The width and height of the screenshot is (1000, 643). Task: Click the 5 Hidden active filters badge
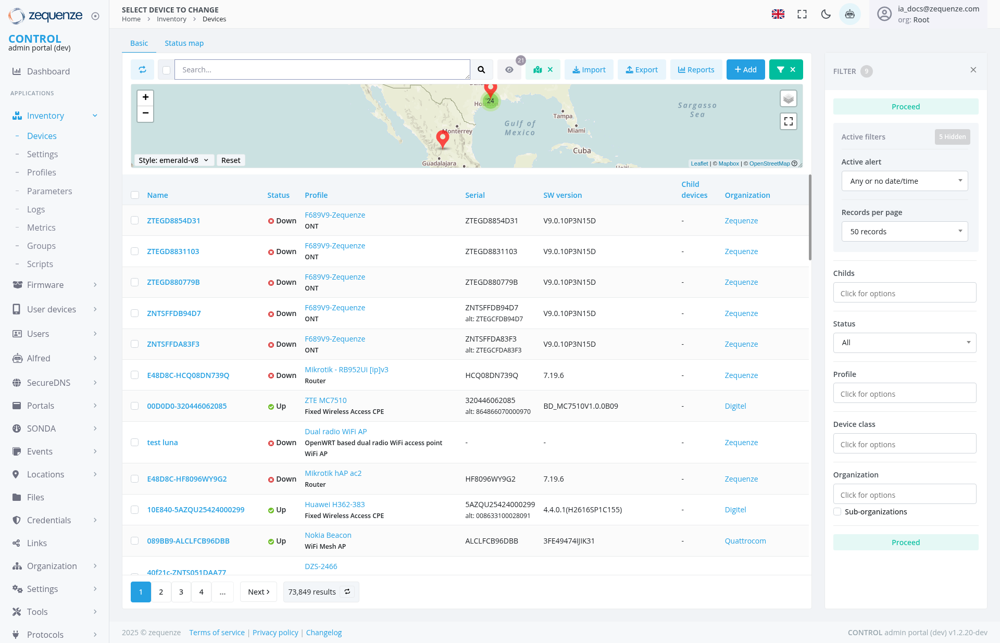[x=952, y=137]
